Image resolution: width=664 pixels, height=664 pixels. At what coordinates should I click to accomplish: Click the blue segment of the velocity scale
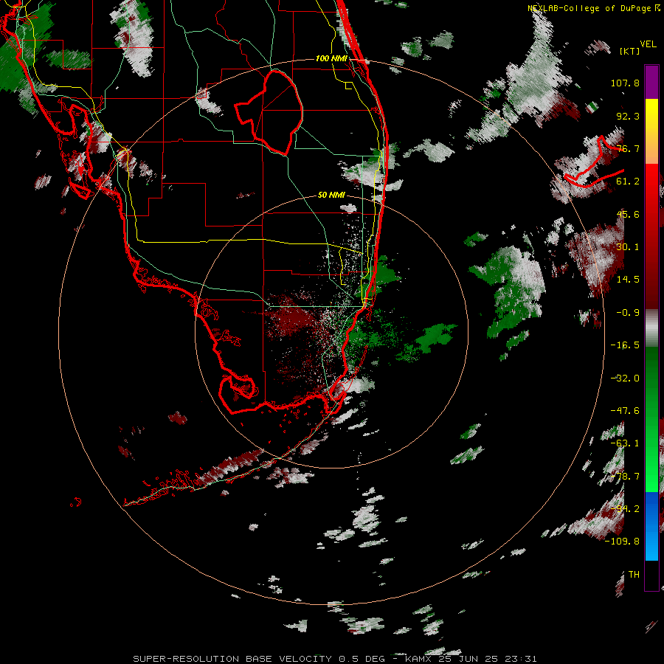(651, 526)
